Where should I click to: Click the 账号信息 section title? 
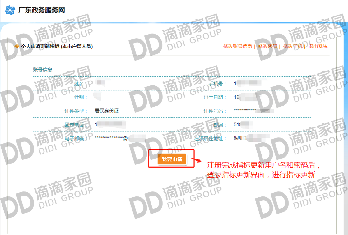[43, 70]
